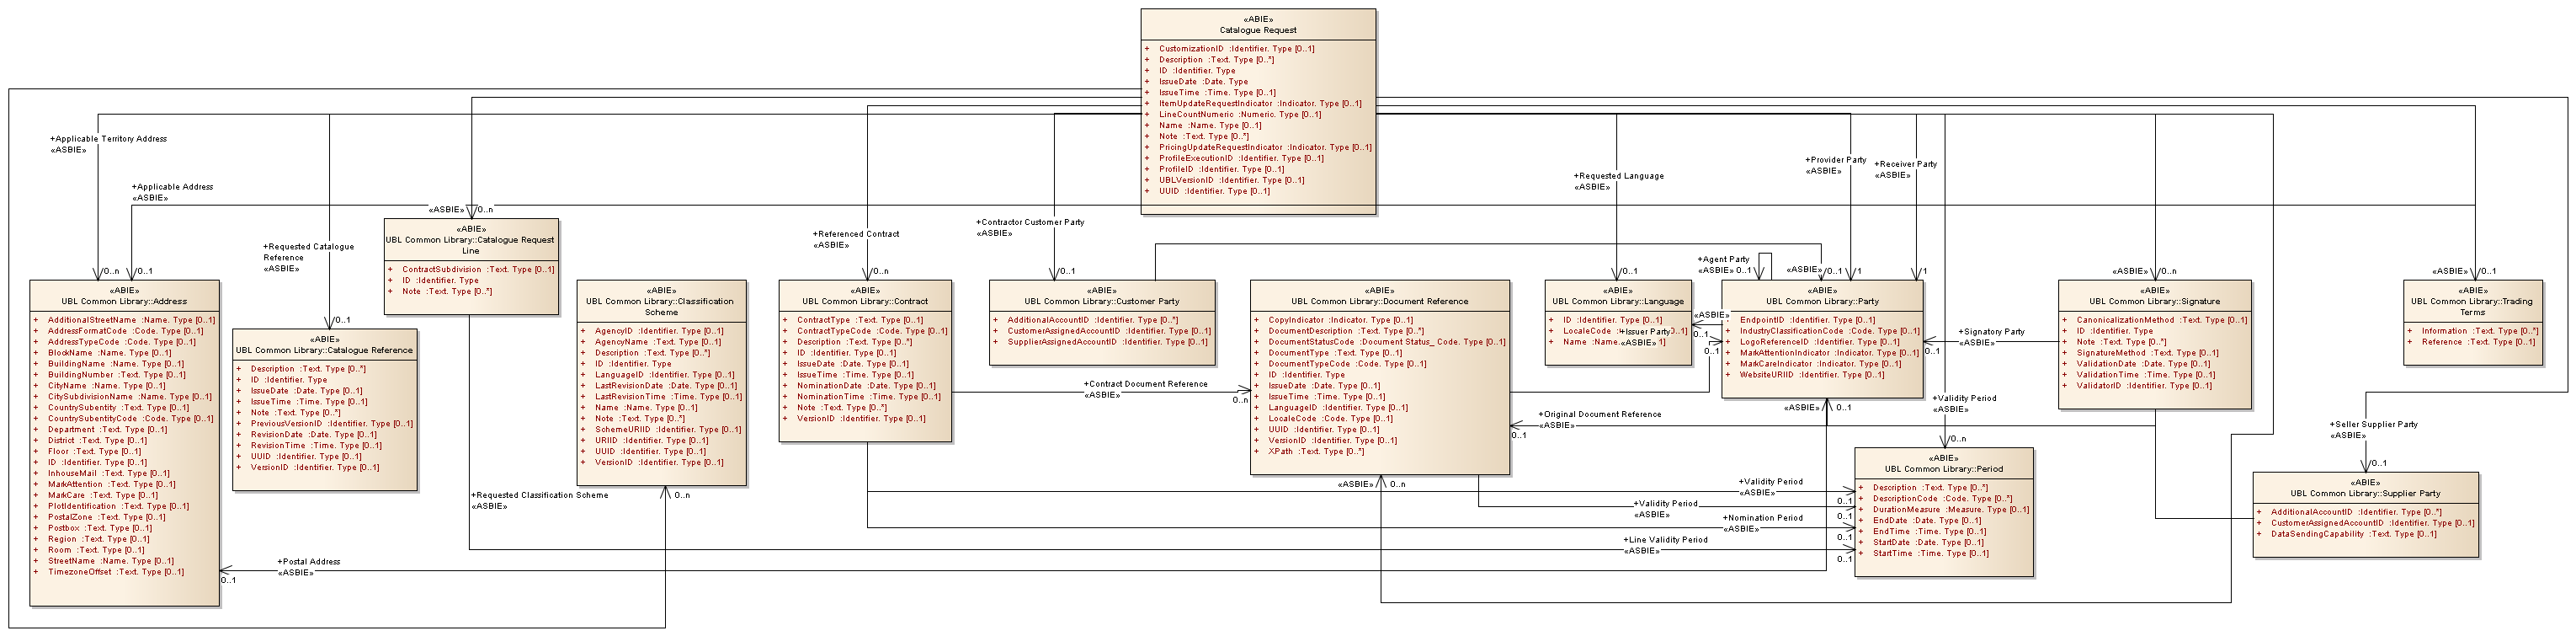Click the UBL Common Library::Party class title
This screenshot has height=636, width=2576.
click(x=1821, y=301)
